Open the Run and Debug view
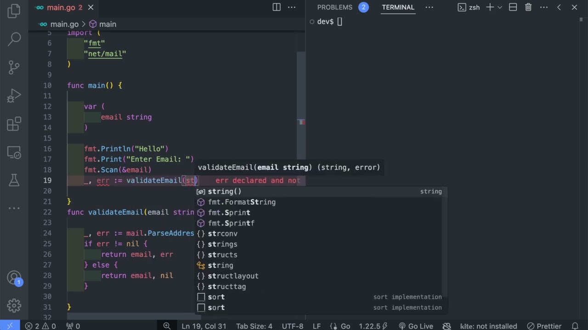Screen dimensions: 588x330 [14, 95]
